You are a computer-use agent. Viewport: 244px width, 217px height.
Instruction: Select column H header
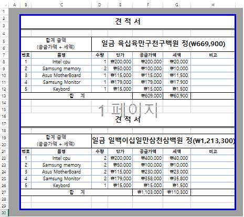pos(213,5)
